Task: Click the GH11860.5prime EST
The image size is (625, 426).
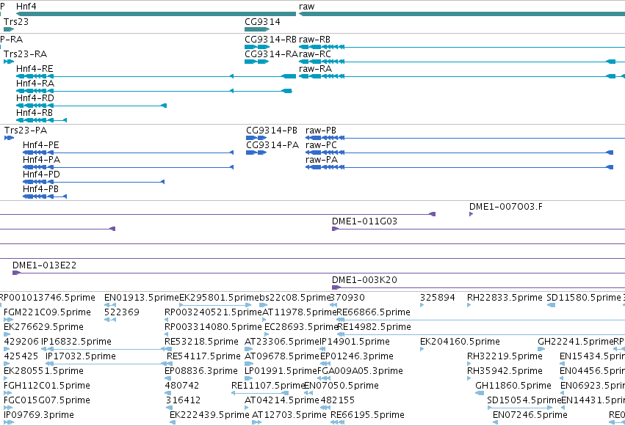Action: coord(513,386)
